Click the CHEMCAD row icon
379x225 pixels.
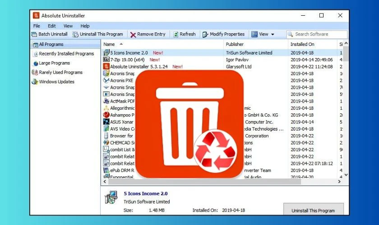pyautogui.click(x=106, y=143)
